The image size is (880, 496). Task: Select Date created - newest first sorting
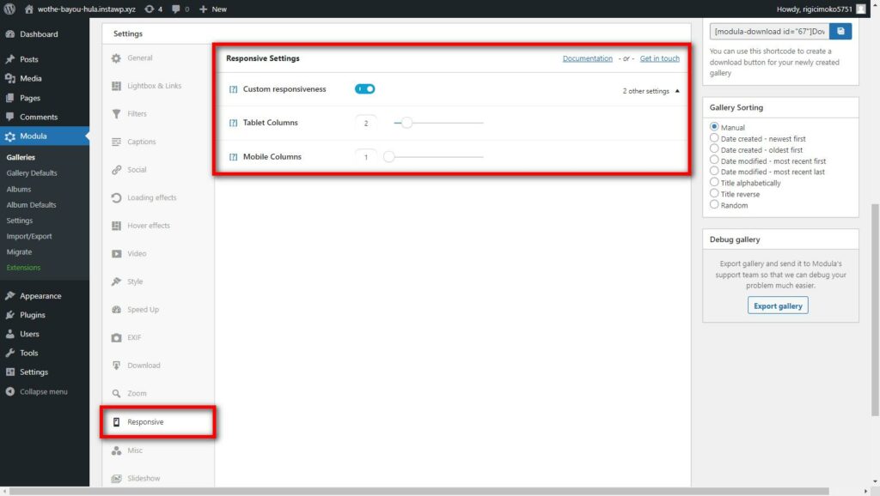714,138
